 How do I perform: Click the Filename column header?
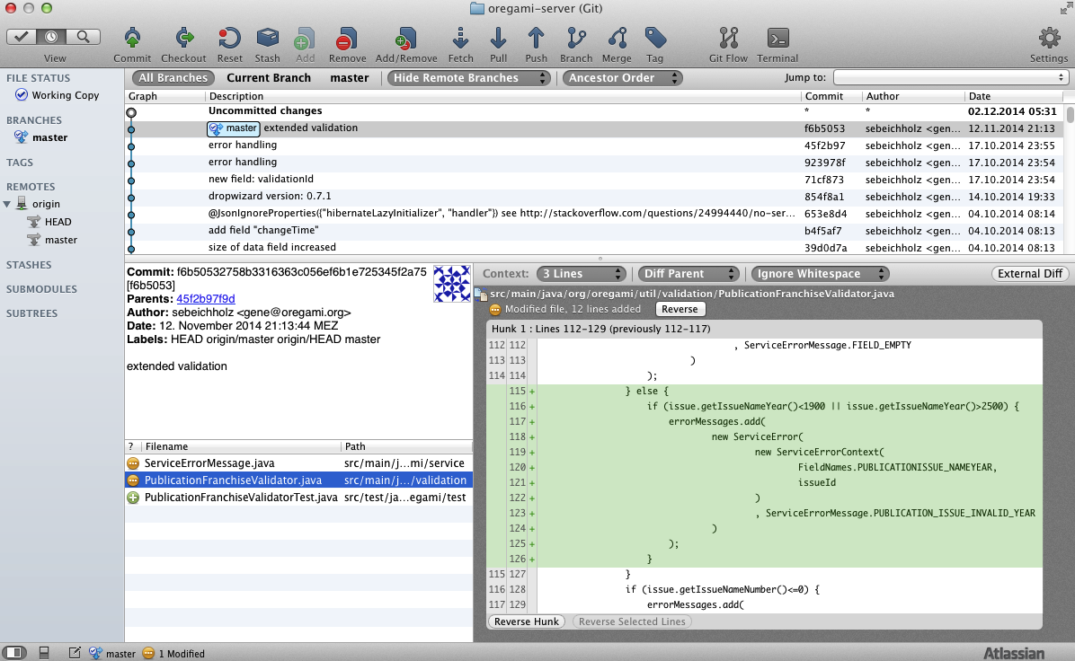[x=240, y=446]
